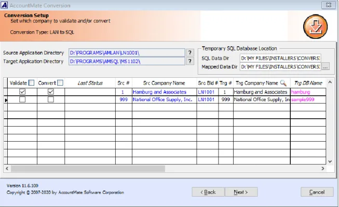The height and width of the screenshot is (207, 339).
Task: Select source company National Office Supply, Inc. cell
Action: [x=165, y=100]
